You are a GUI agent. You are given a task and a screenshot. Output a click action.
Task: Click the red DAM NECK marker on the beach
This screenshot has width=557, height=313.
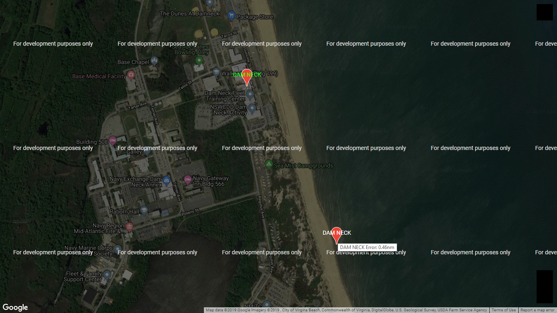click(x=336, y=235)
